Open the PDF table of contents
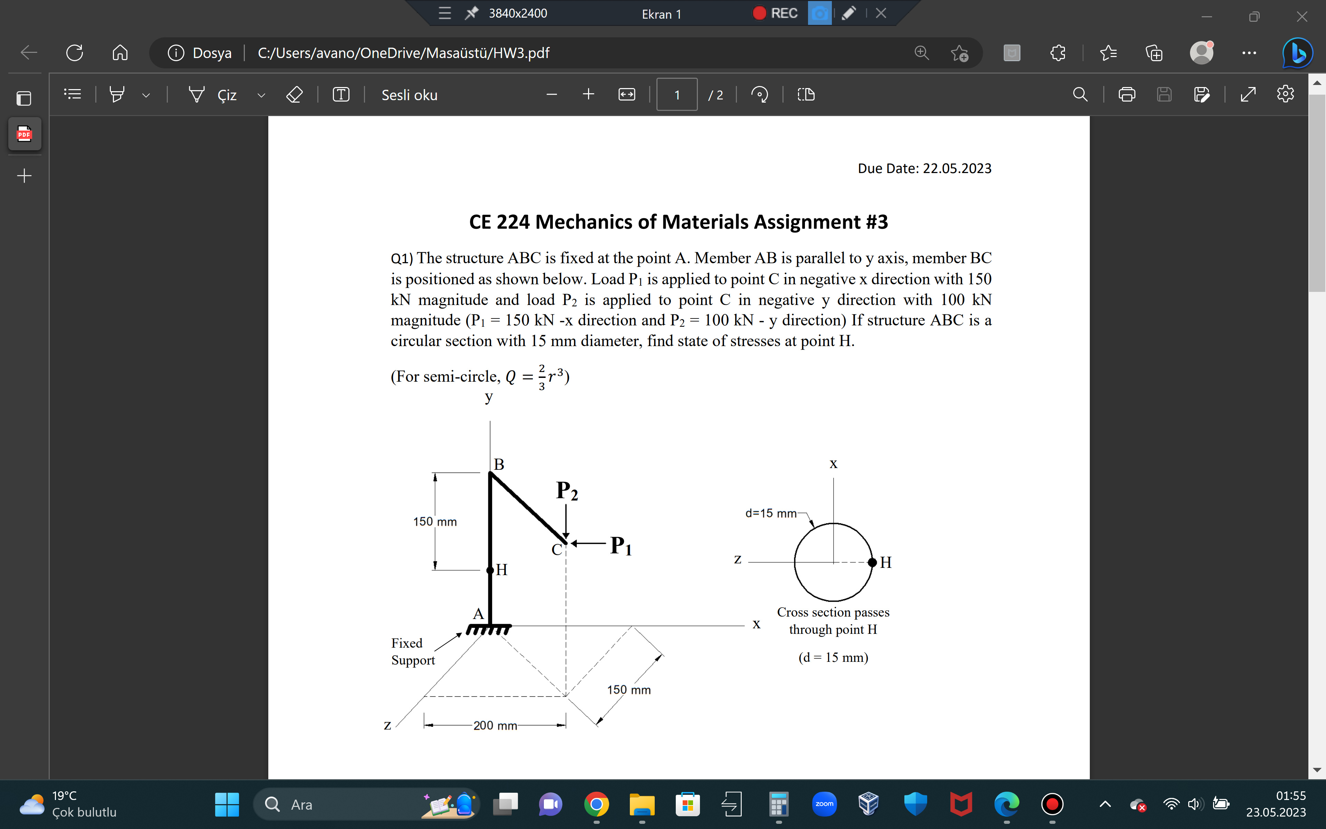This screenshot has height=829, width=1326. coord(72,94)
